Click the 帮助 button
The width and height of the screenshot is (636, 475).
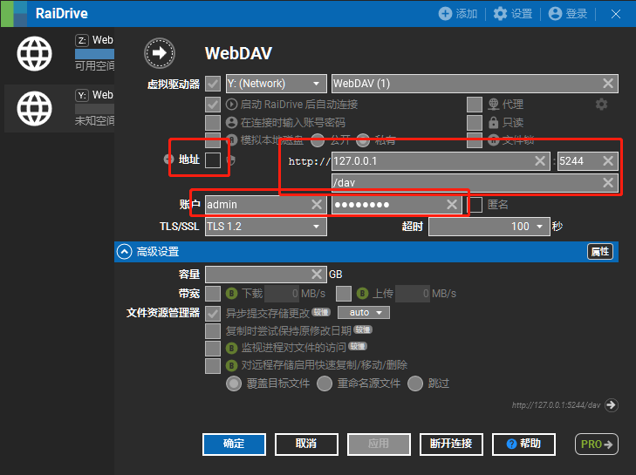click(523, 444)
